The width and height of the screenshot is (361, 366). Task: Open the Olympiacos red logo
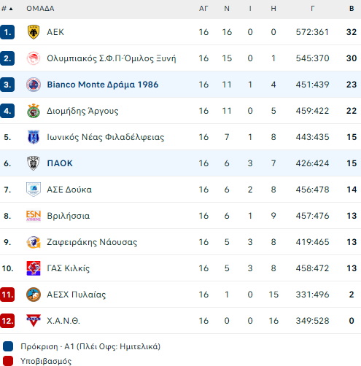(x=34, y=58)
